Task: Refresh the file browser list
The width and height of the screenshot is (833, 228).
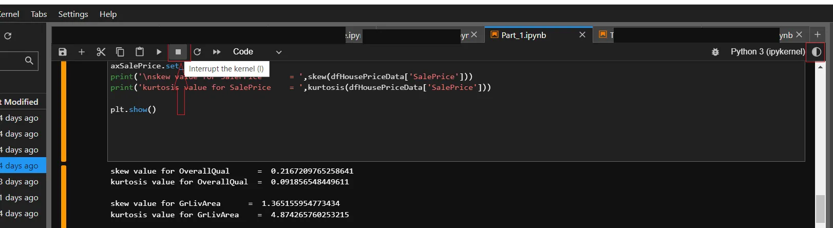Action: 8,36
